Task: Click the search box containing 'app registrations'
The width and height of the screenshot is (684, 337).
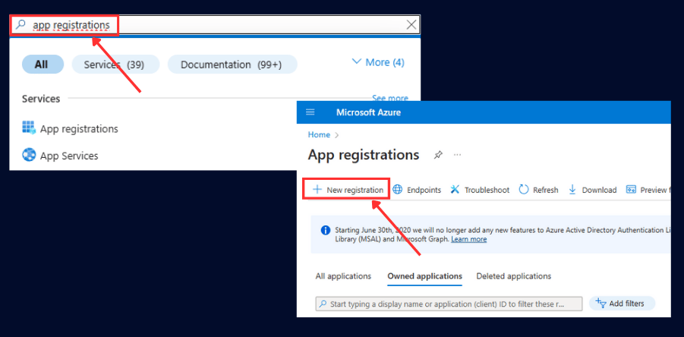Action: tap(215, 25)
